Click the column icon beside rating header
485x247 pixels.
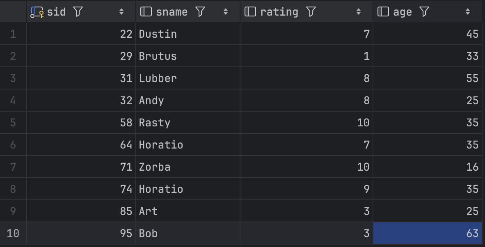click(250, 12)
